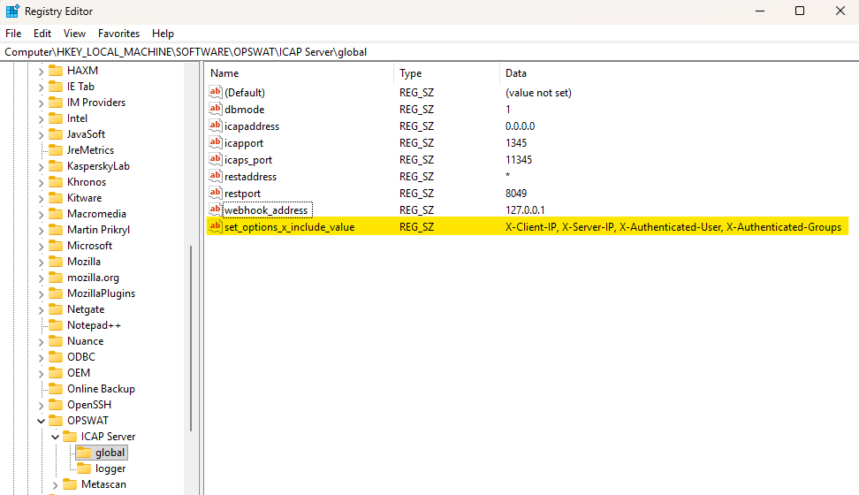Click the tree pane vertical scrollbar
The image size is (859, 495).
192,336
